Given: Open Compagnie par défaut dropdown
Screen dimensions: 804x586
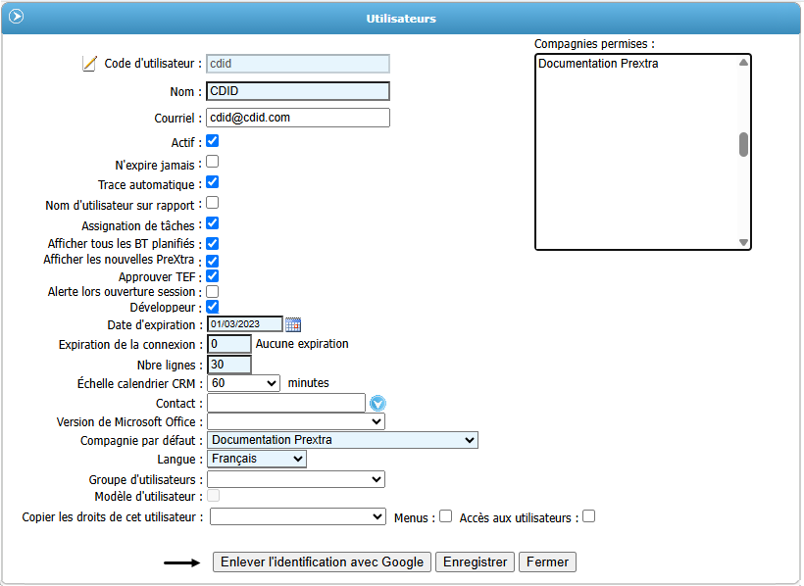Looking at the screenshot, I should pyautogui.click(x=342, y=440).
